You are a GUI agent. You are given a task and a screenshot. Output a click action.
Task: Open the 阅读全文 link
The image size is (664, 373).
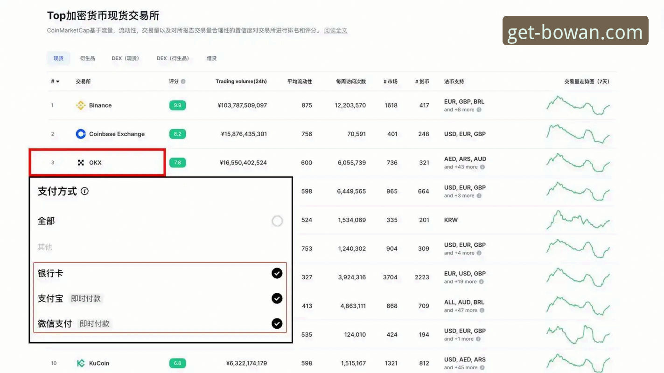pos(335,30)
